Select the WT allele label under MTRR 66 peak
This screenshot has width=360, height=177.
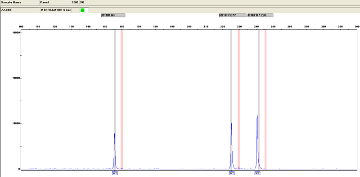[115, 173]
